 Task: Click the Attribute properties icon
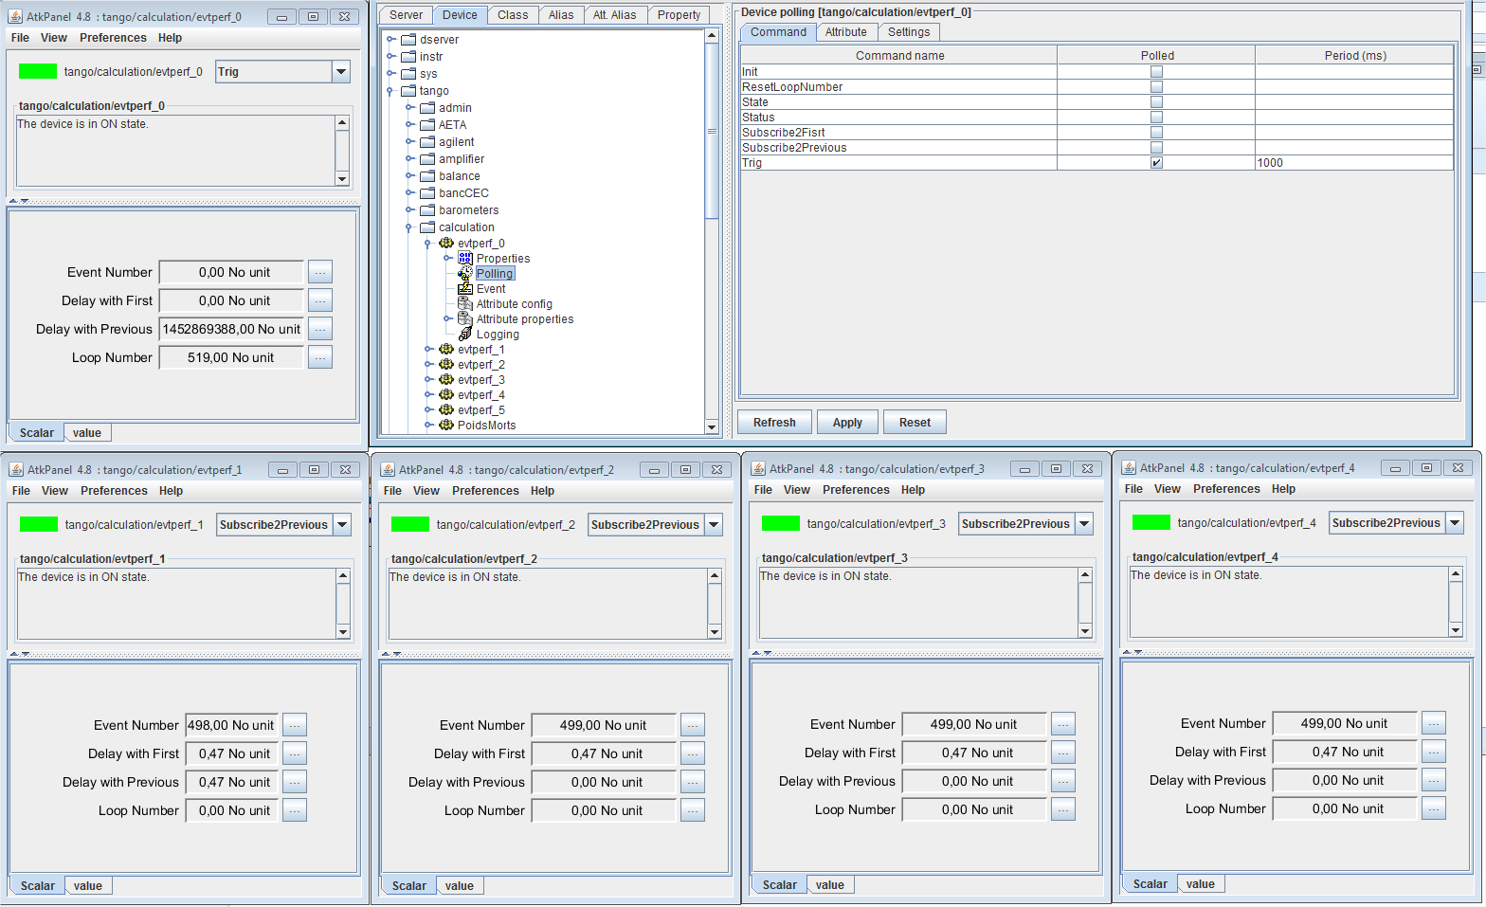pyautogui.click(x=465, y=318)
